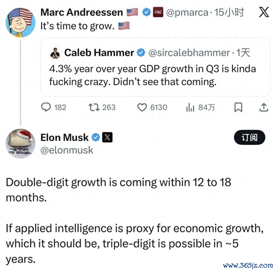Image resolution: width=276 pixels, height=272 pixels.
Task: Click Caleb Hammer's small avatar
Action: [x=55, y=53]
